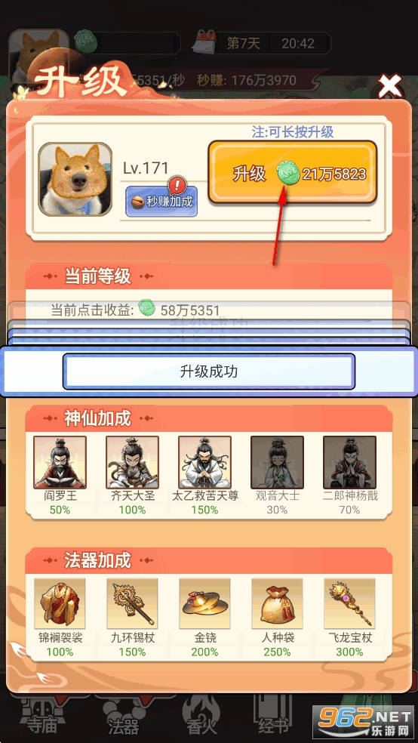Select the 人种袋 bag artifact
The width and height of the screenshot is (418, 743).
[x=277, y=603]
